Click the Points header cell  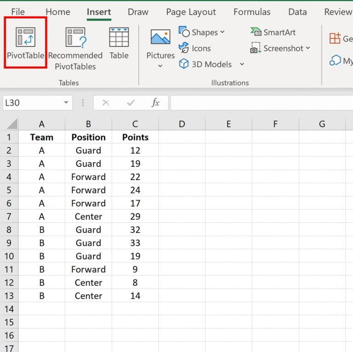pos(135,137)
